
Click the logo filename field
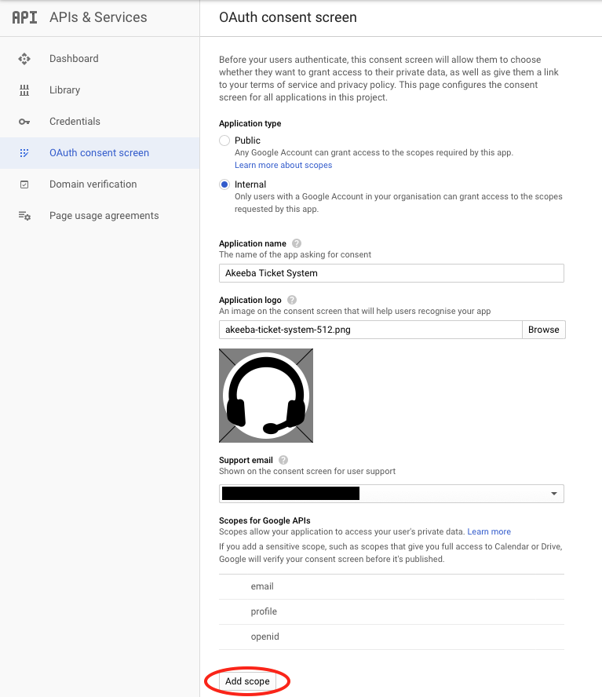pos(370,330)
